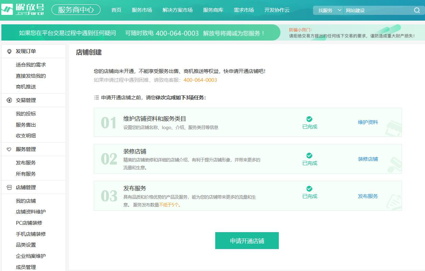Open PC店铺装修 from the sidebar
The image size is (425, 271).
29,223
